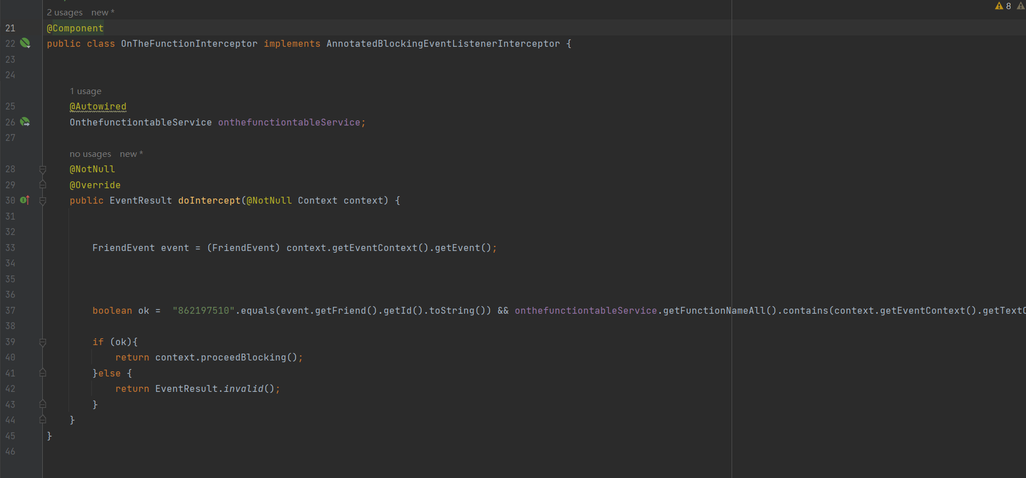Open the '2 usages' hint above @Component
Image resolution: width=1026 pixels, height=478 pixels.
[64, 12]
